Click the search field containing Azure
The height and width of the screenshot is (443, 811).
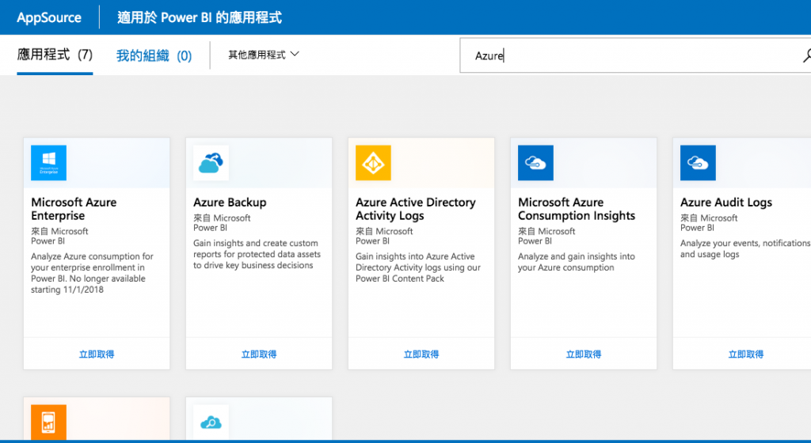tap(634, 56)
